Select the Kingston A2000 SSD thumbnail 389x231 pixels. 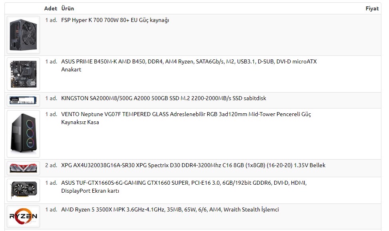click(x=23, y=100)
